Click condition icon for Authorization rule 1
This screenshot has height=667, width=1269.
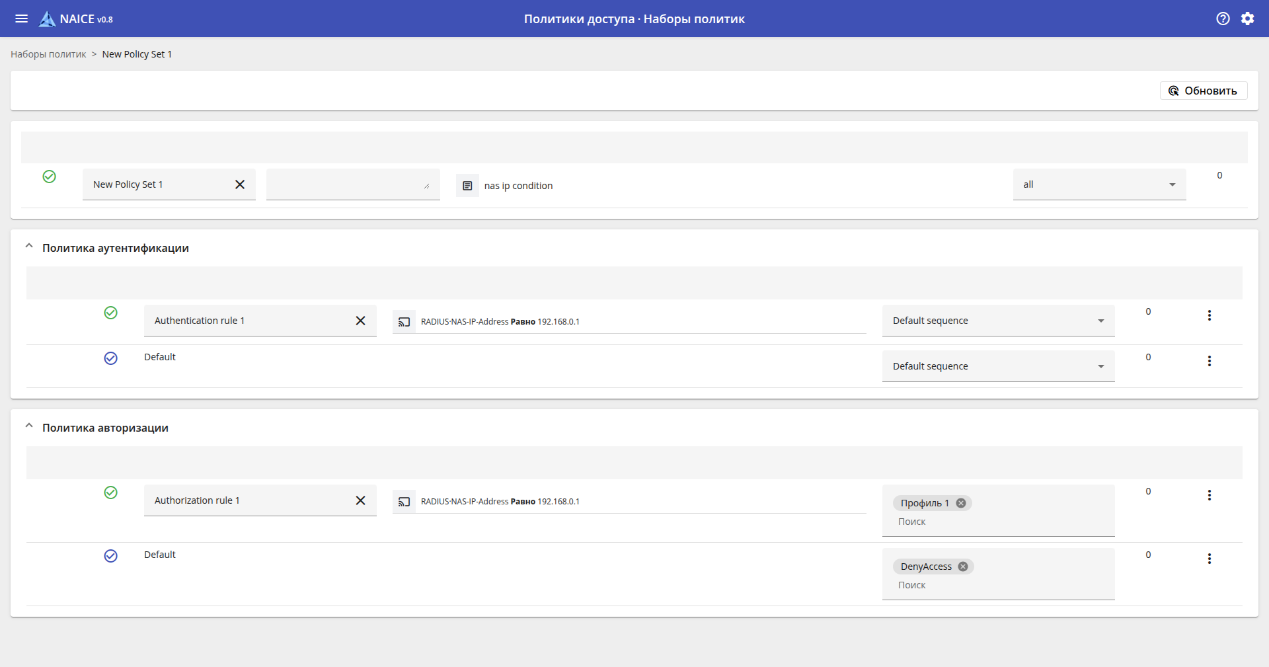tap(404, 502)
